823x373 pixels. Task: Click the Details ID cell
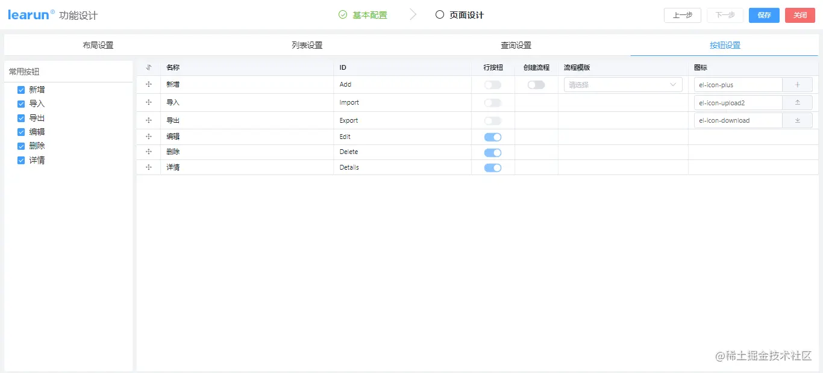402,167
